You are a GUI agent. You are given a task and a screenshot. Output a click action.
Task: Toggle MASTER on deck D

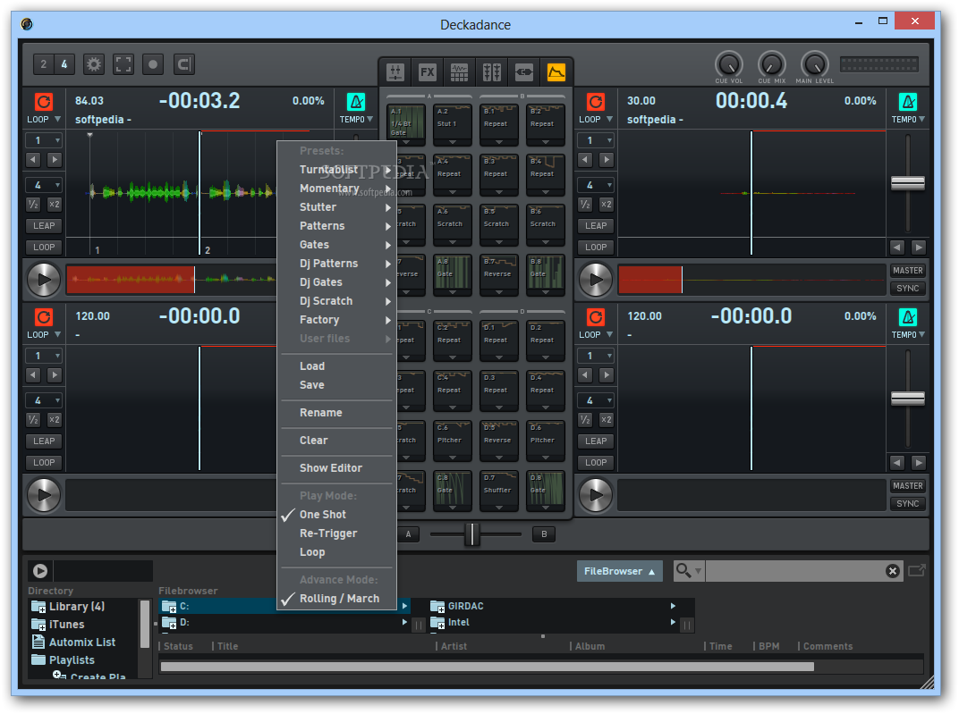pyautogui.click(x=908, y=486)
